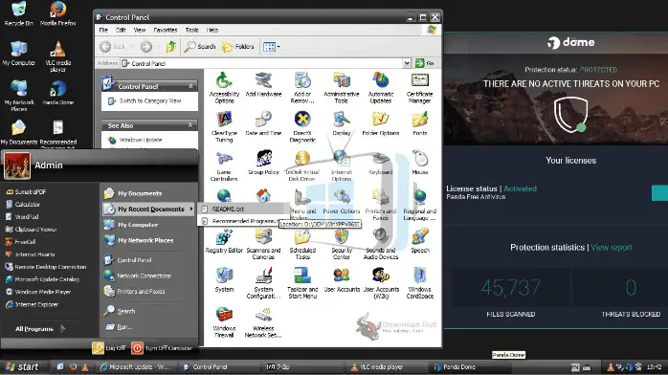Launch SumatraPDF from Start menu

(x=31, y=192)
